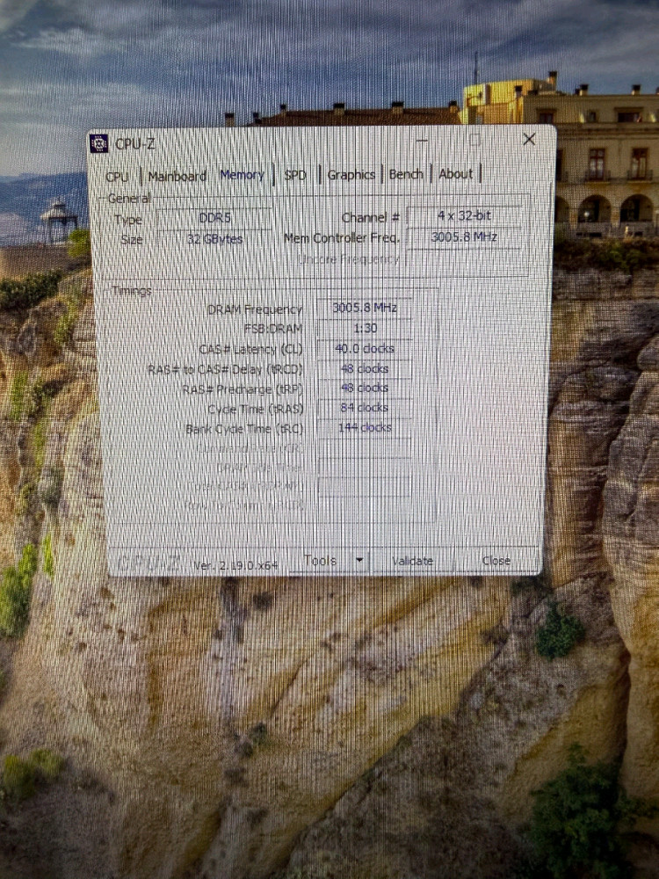This screenshot has height=879, width=659.
Task: Click the DRAM Frequency value 3005.8 MHz
Action: click(365, 308)
